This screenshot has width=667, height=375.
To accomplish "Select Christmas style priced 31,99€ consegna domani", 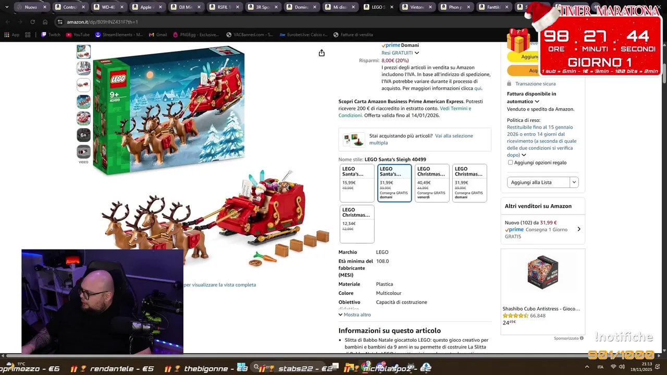I will pyautogui.click(x=470, y=183).
